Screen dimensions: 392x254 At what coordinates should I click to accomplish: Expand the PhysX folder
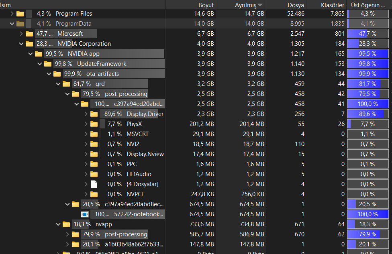[86, 124]
